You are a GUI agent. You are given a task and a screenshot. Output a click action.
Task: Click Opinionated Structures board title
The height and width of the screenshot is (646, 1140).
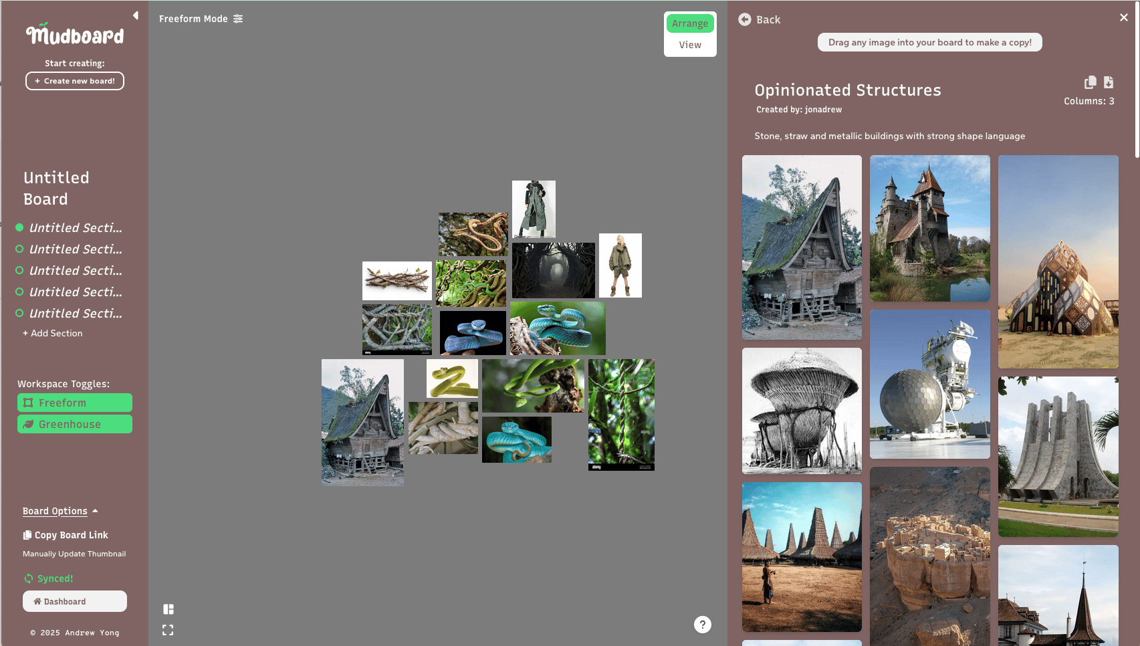848,90
